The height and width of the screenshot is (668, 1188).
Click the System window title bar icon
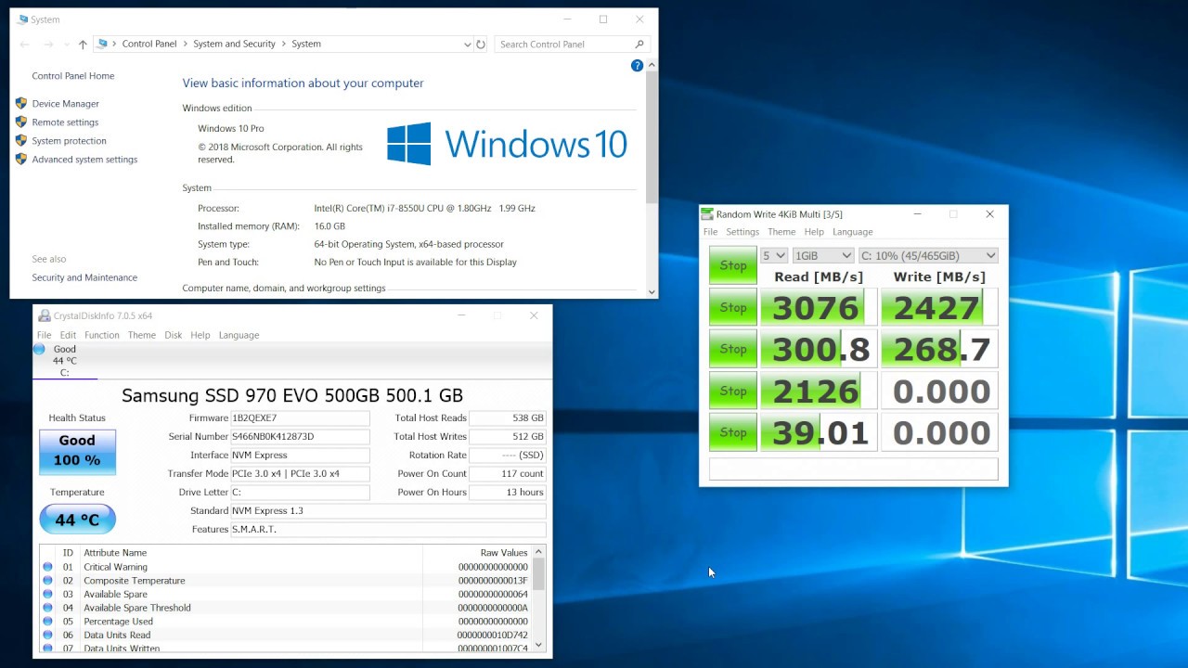click(22, 19)
